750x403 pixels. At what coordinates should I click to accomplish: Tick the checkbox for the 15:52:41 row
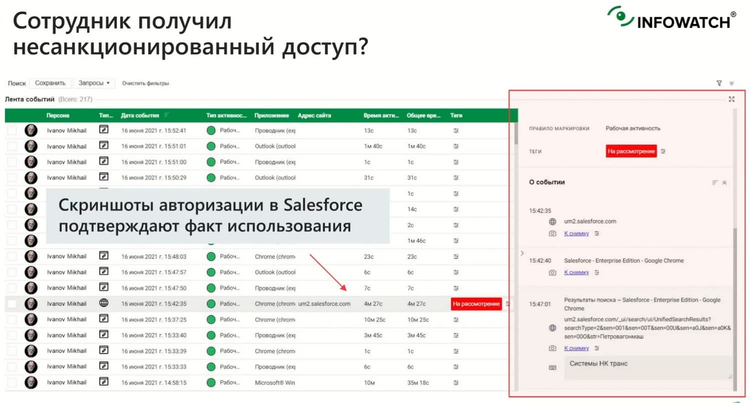[x=12, y=130]
